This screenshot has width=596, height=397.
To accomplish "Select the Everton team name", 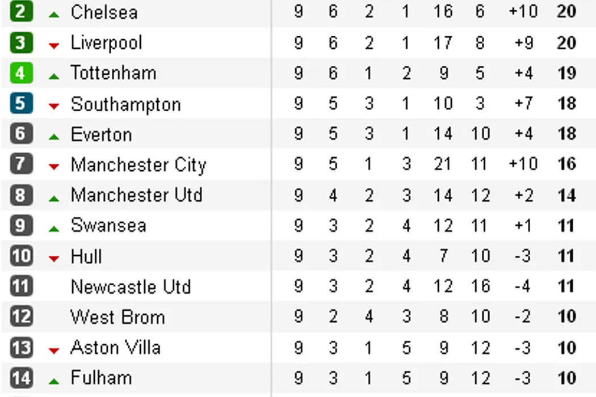I will point(101,134).
